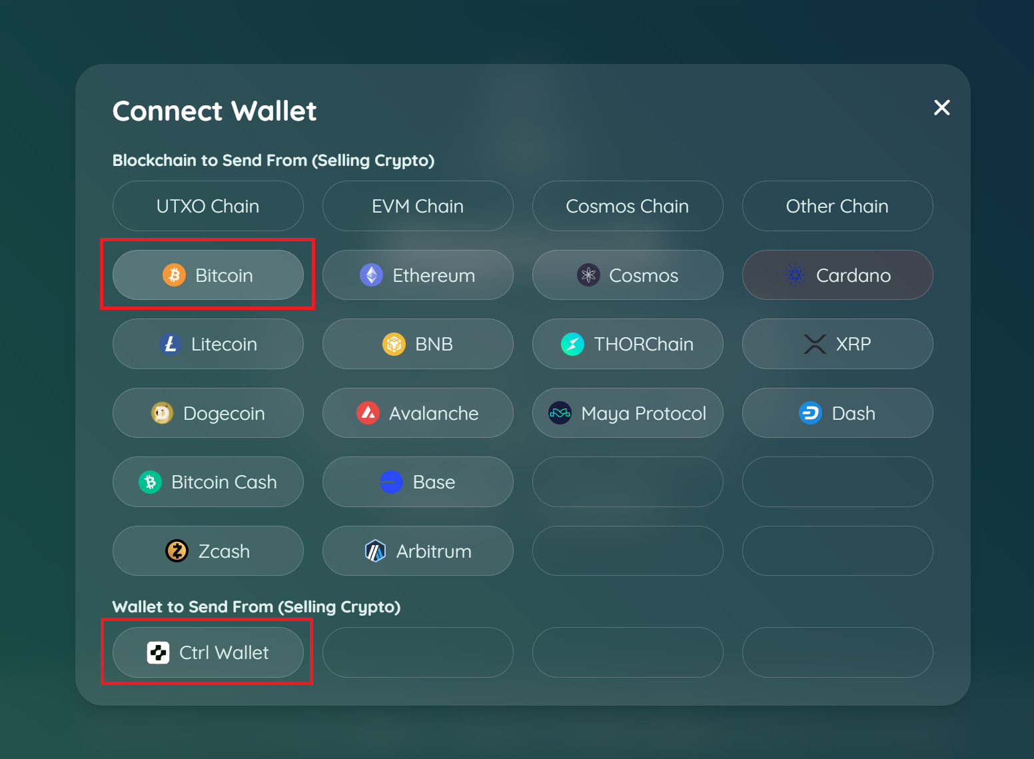
Task: Select the Zcash coin icon
Action: pos(177,551)
